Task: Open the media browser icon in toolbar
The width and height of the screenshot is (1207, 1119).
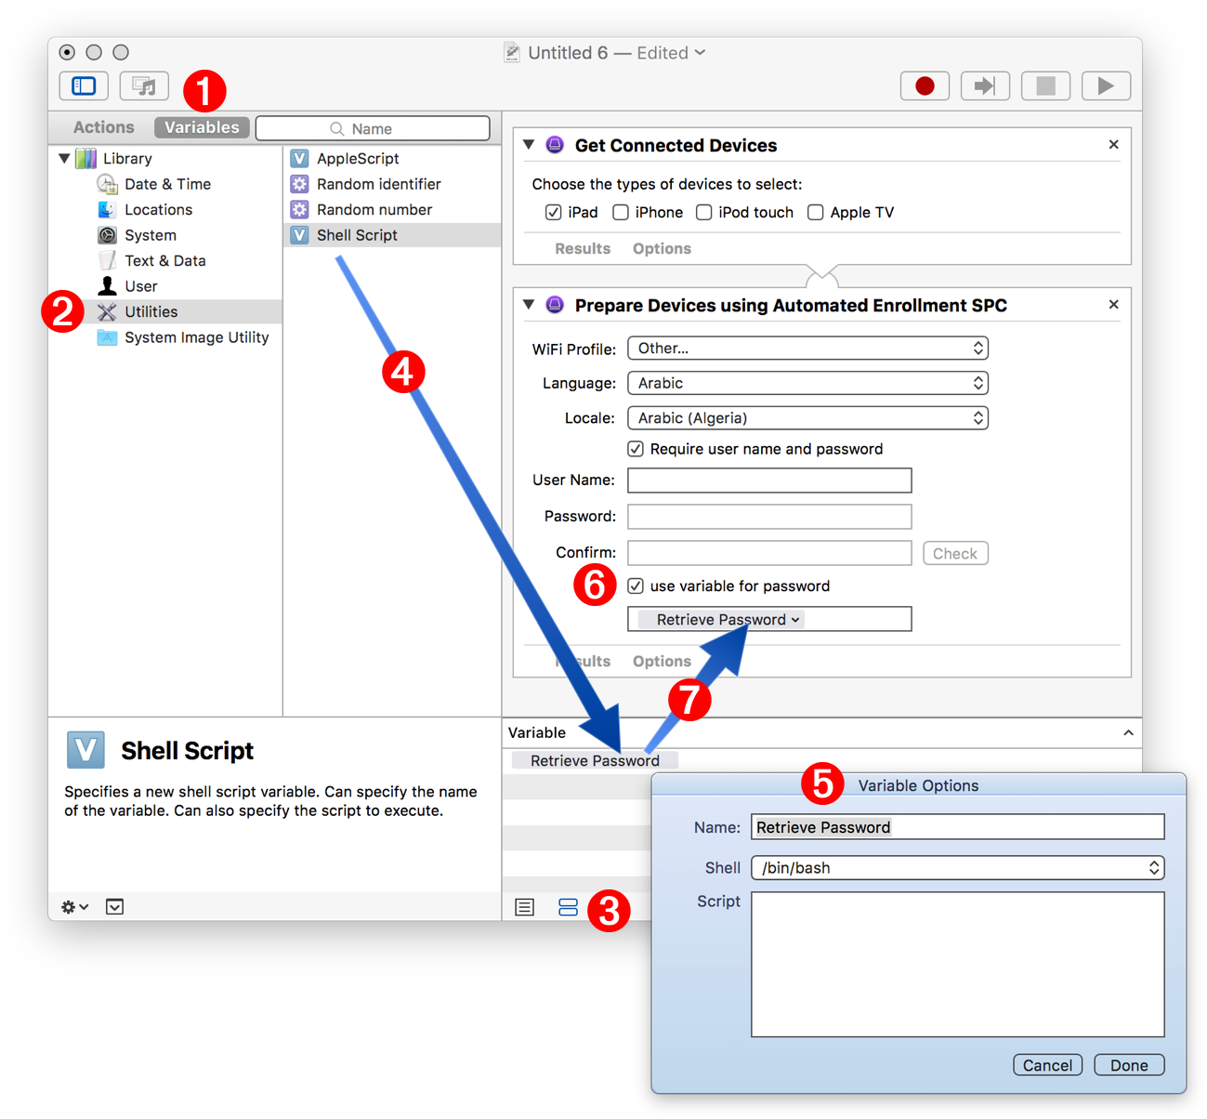Action: click(x=144, y=86)
